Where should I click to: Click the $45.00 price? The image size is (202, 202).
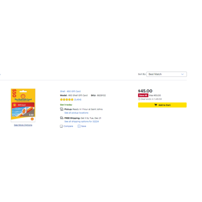pos(145,91)
